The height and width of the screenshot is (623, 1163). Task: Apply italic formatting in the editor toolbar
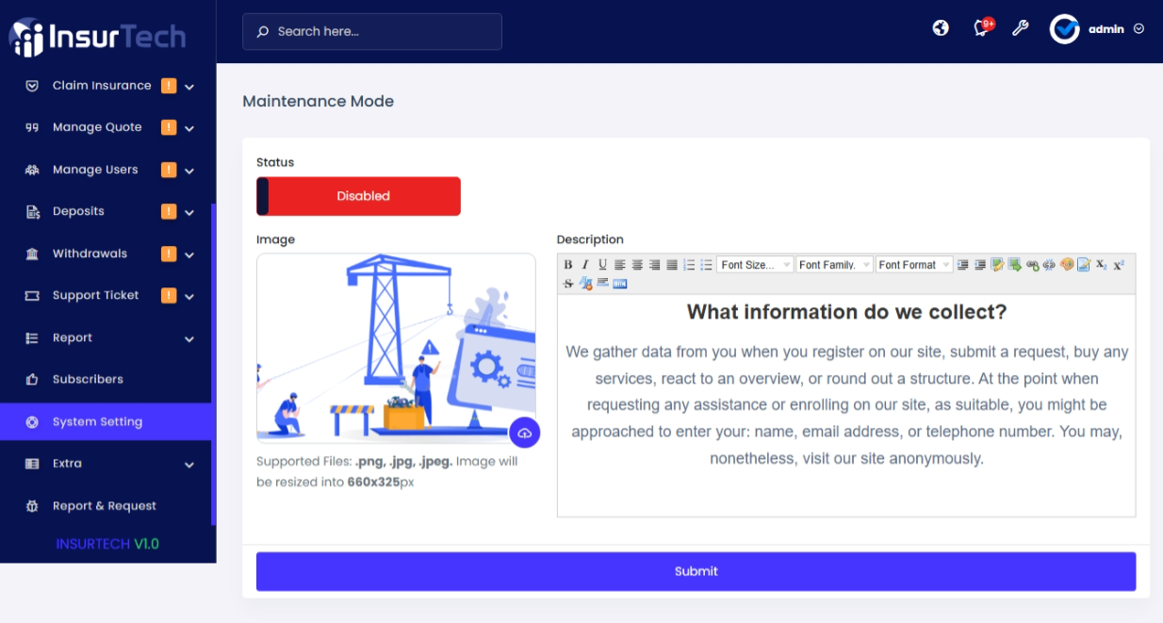(x=585, y=265)
